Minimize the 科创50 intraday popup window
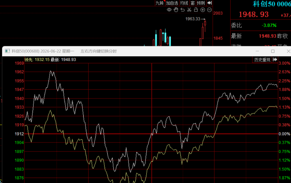This screenshot has height=183, width=291. (257, 51)
